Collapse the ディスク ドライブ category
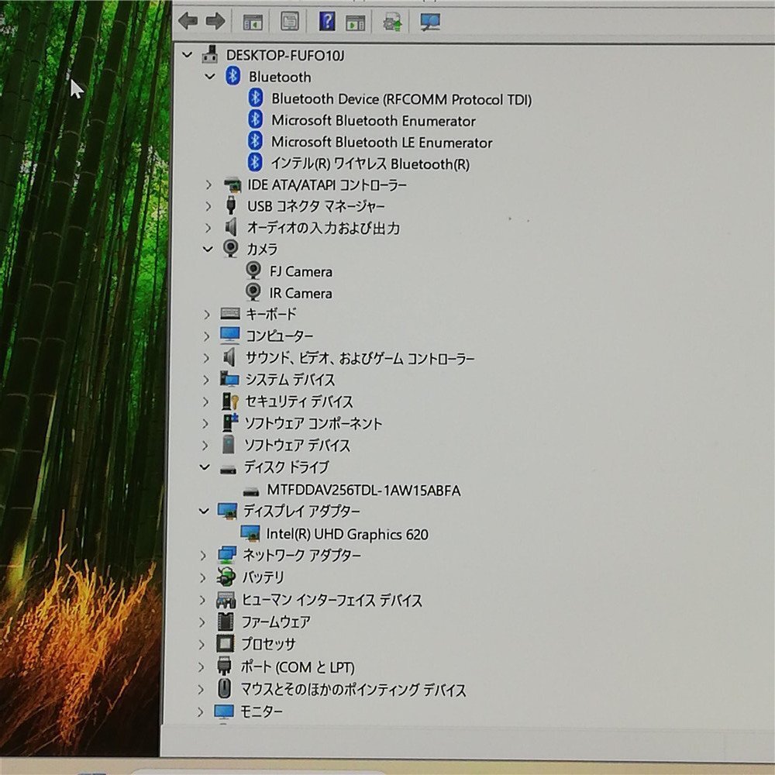This screenshot has width=775, height=775. [x=205, y=467]
